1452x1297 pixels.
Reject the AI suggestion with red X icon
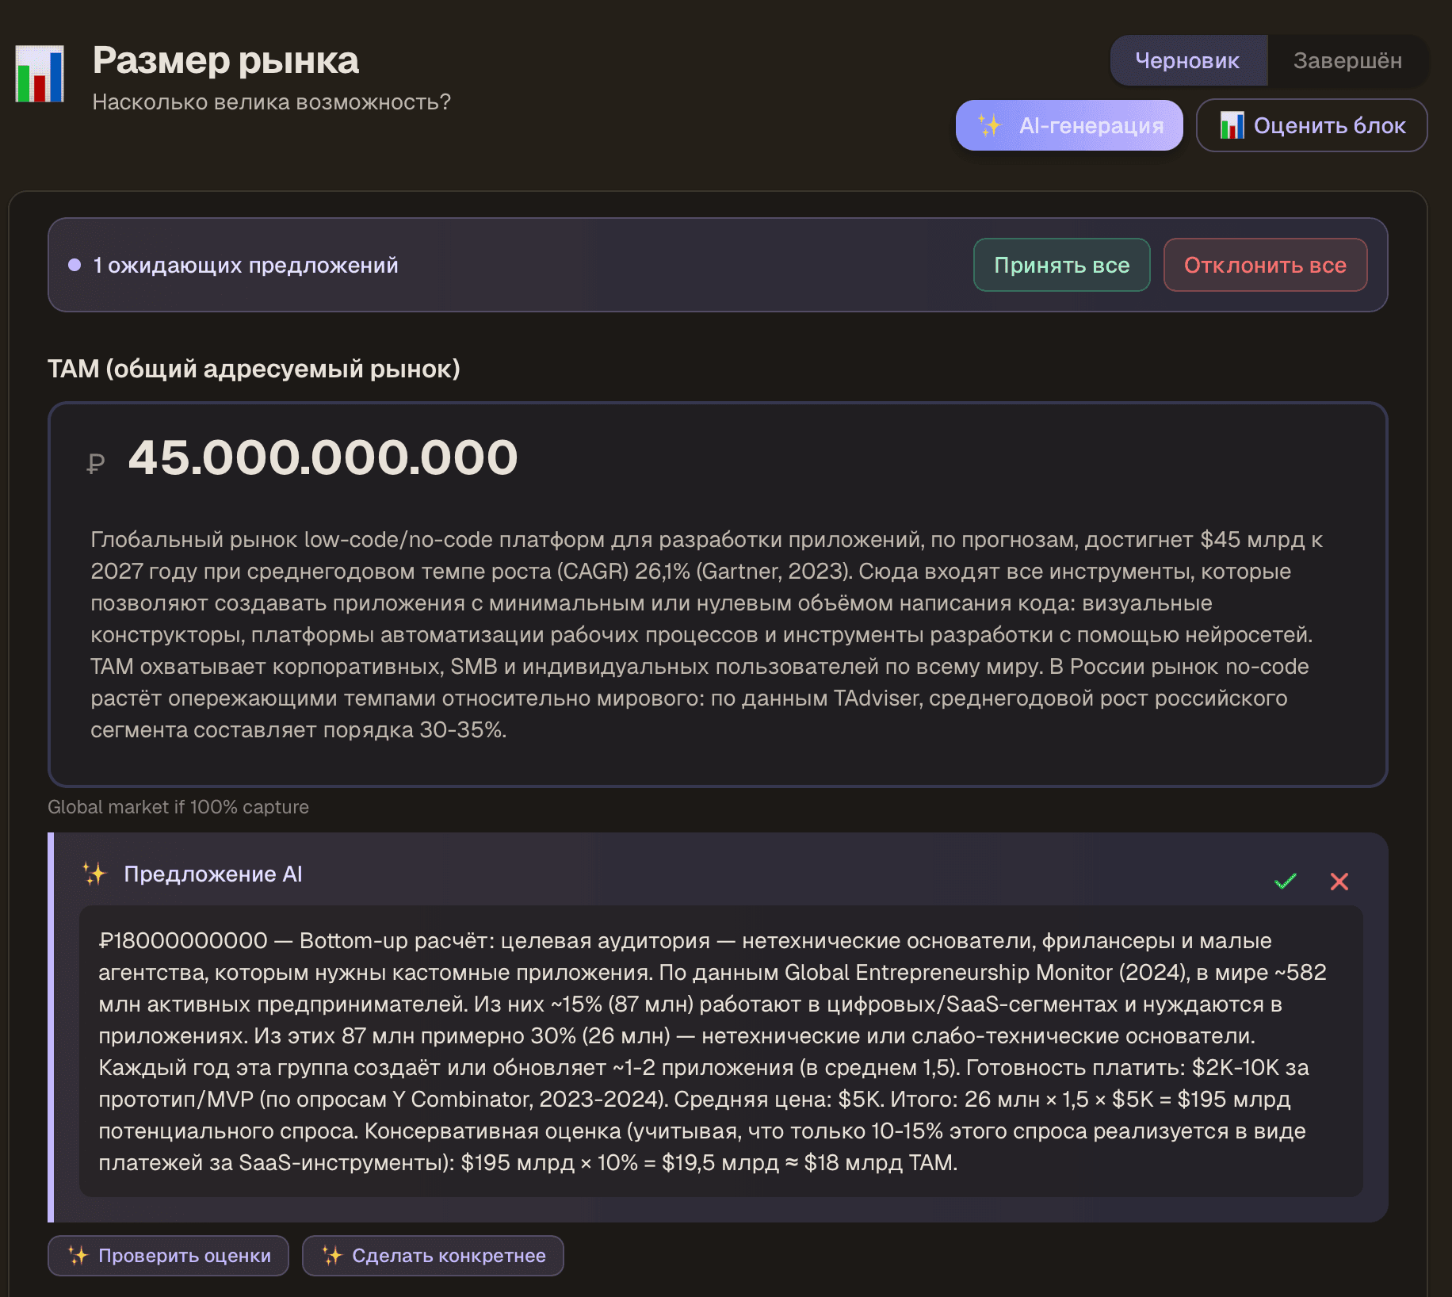1339,882
